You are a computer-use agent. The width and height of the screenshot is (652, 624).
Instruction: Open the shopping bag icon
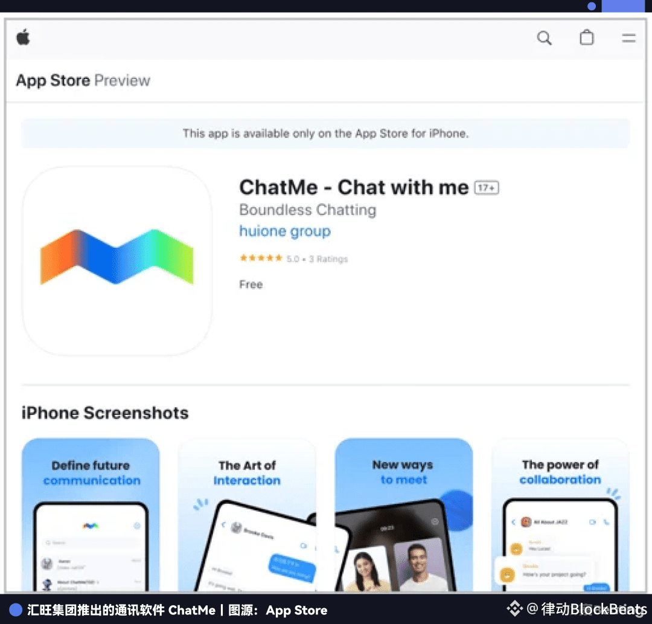click(x=587, y=37)
